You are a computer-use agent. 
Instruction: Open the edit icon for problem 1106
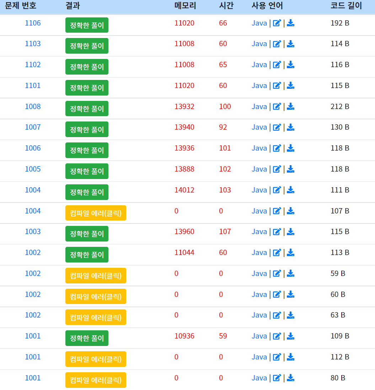tap(277, 23)
